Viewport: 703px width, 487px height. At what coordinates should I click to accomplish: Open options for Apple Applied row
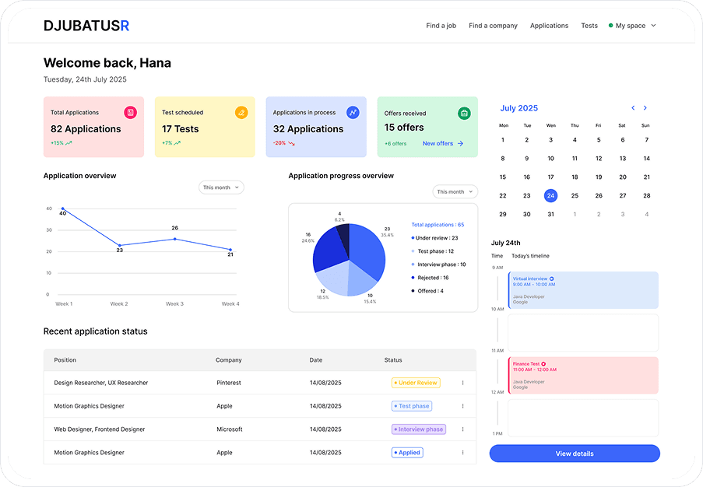click(x=462, y=453)
